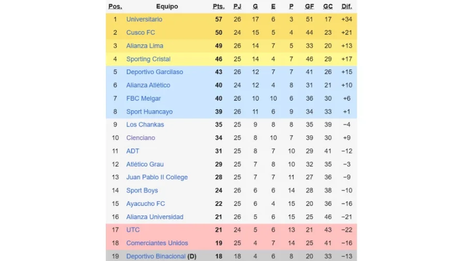This screenshot has height=261, width=465.
Task: Open the FBC Melgar link
Action: click(x=144, y=99)
